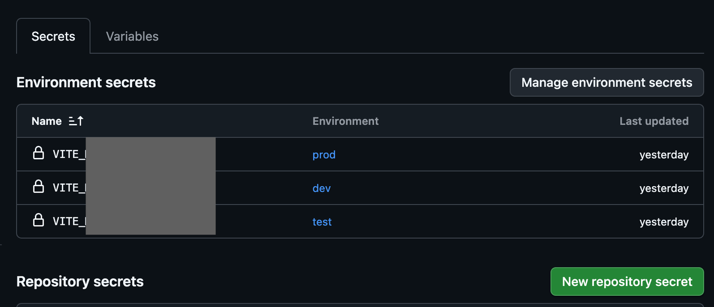Open the prod environment link

click(324, 155)
